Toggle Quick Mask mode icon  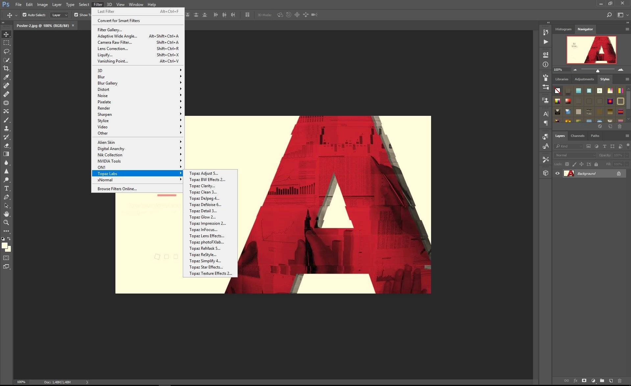tap(6, 258)
